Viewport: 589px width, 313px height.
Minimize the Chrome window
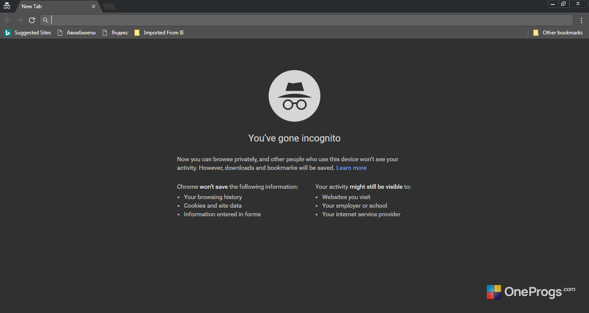(x=553, y=3)
